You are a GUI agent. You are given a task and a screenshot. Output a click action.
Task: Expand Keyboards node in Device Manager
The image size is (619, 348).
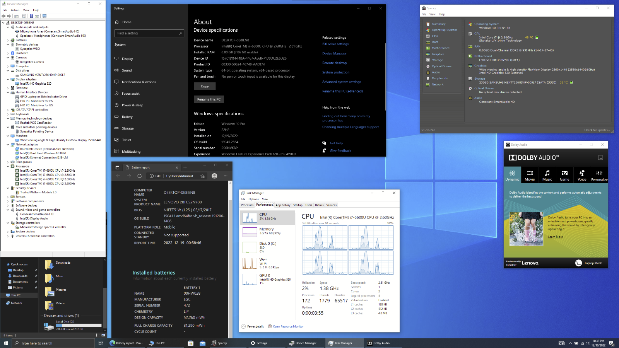click(x=8, y=114)
